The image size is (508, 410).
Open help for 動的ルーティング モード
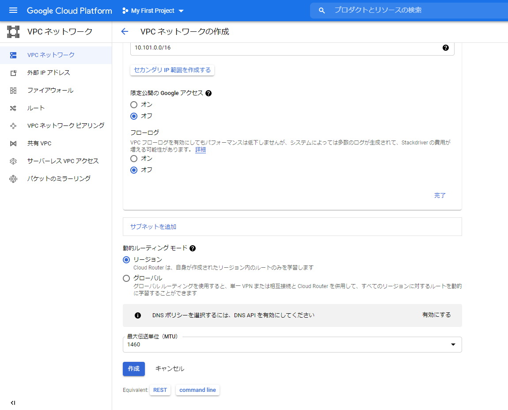tap(193, 248)
